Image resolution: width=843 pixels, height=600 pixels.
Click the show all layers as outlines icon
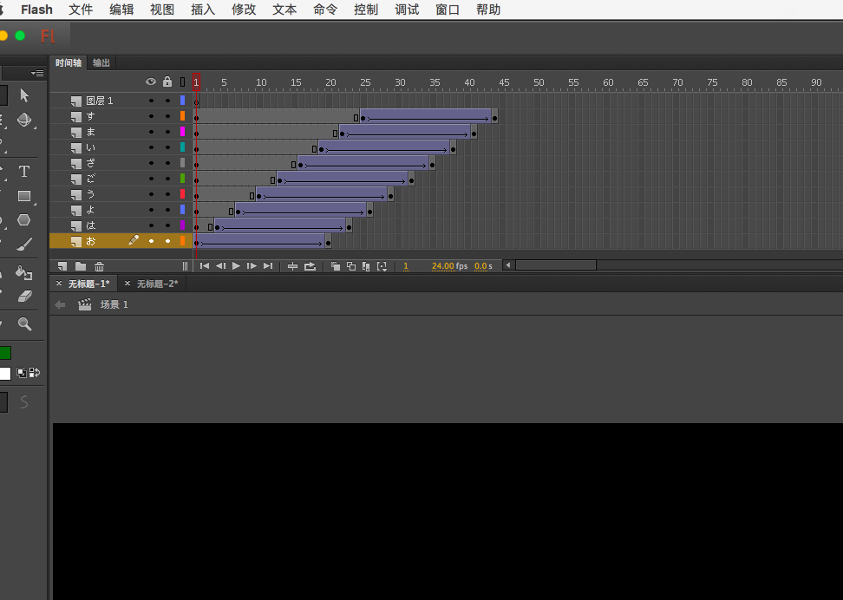click(183, 82)
